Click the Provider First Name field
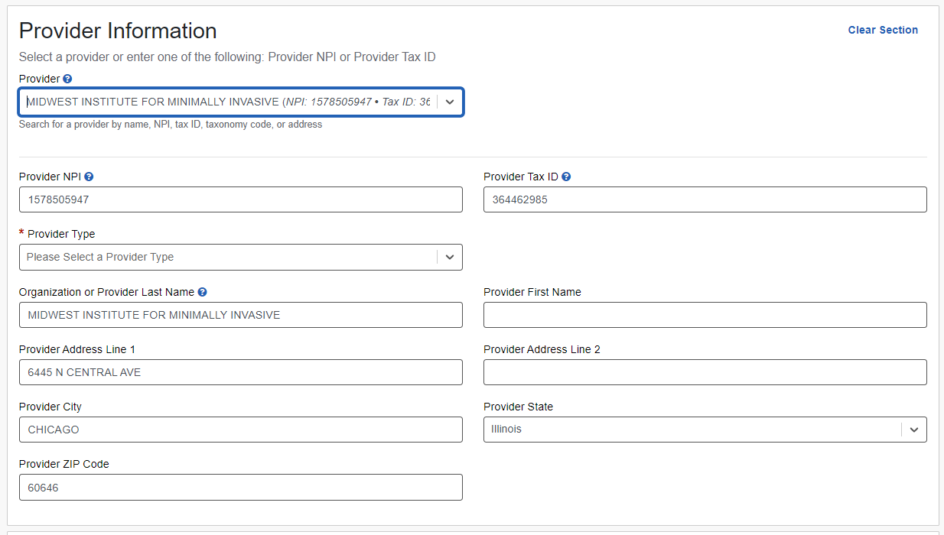Screen dimensions: 944x535 (705, 315)
